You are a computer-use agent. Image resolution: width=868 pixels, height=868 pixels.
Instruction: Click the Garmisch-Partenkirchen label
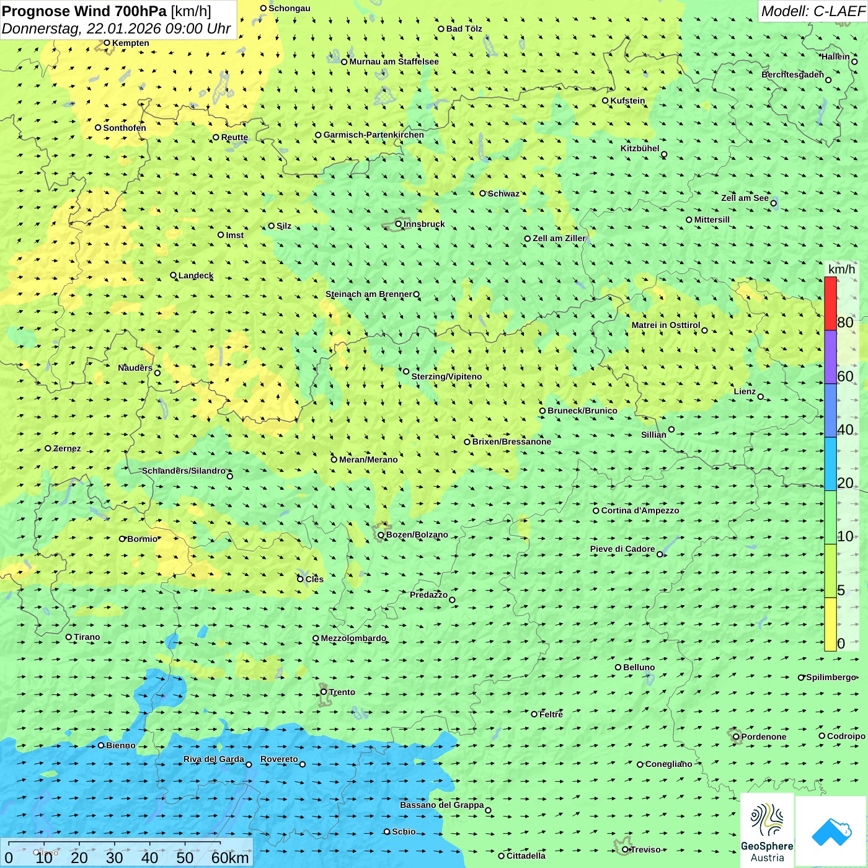(374, 135)
